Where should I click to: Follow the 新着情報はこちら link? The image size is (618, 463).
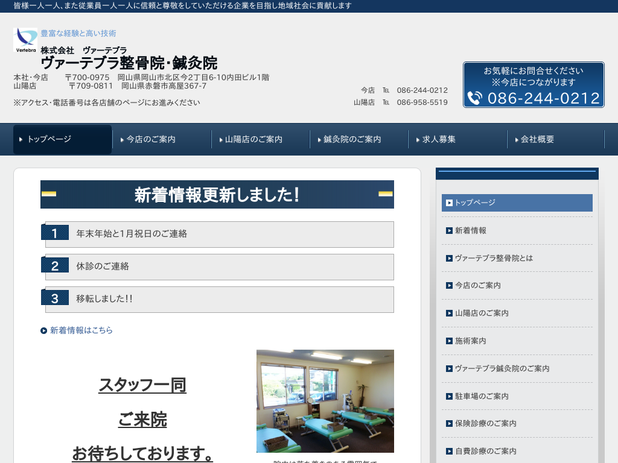click(81, 330)
